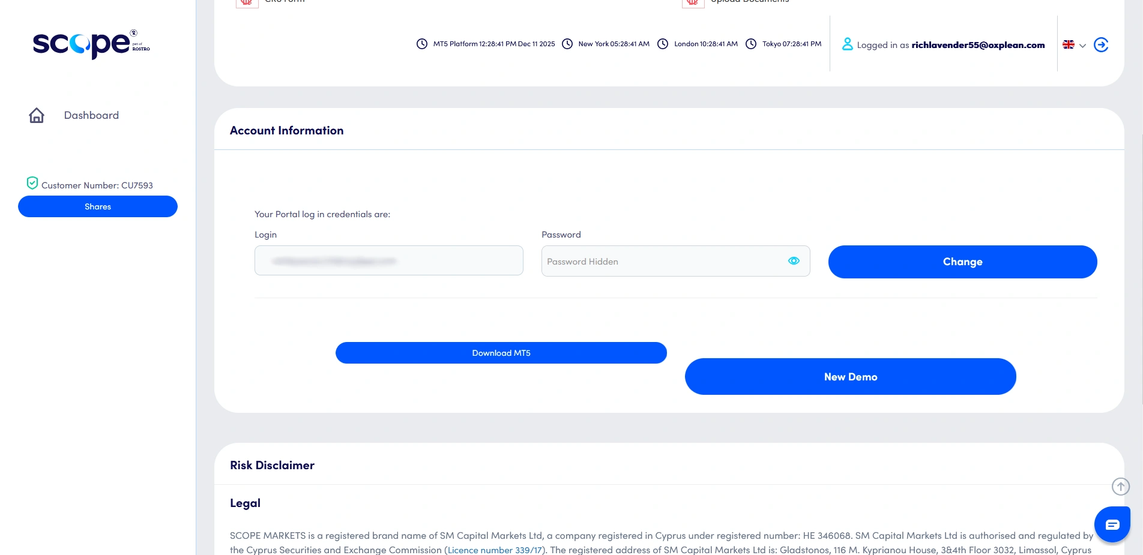Screen dimensions: 1143x555
Task: Click the Upload Documents icon
Action: coord(692,3)
